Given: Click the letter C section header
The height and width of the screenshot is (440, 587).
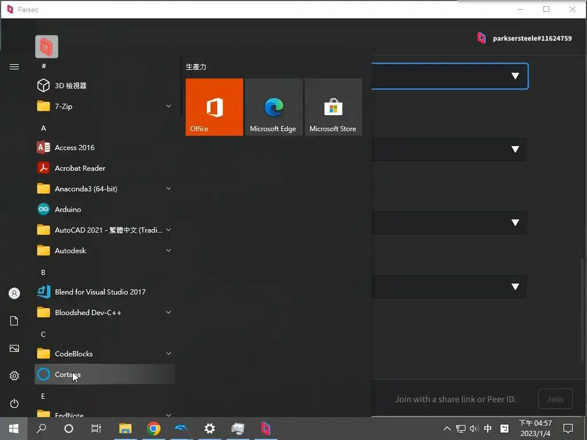Looking at the screenshot, I should [x=43, y=334].
